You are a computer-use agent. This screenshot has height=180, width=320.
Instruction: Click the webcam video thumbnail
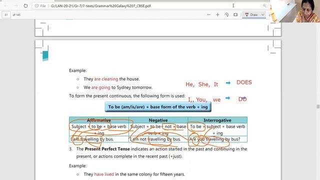point(295,11)
